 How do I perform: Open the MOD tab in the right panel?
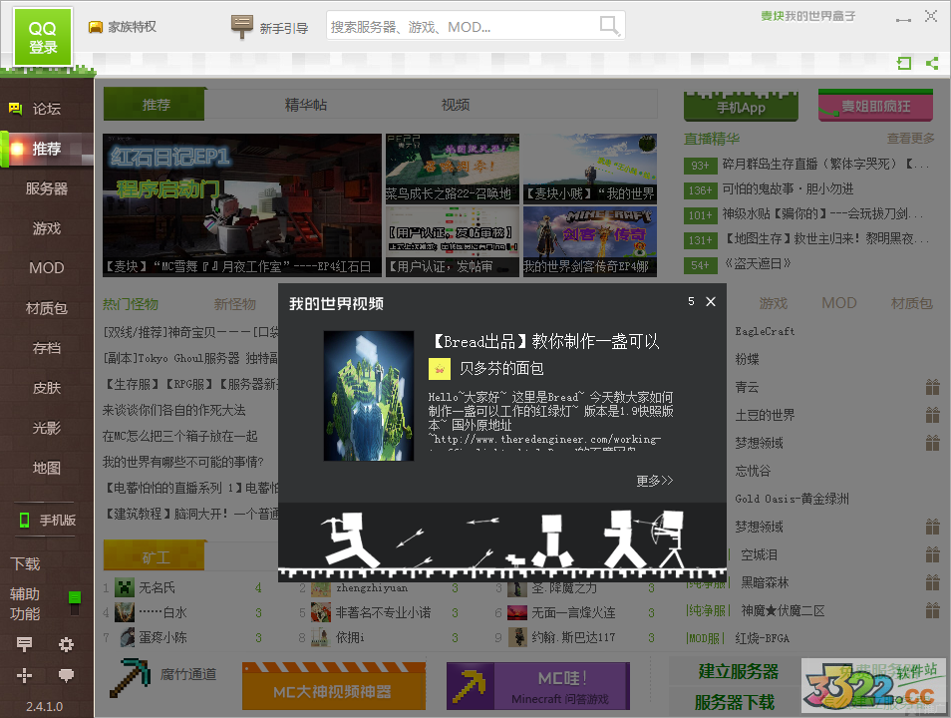click(838, 303)
